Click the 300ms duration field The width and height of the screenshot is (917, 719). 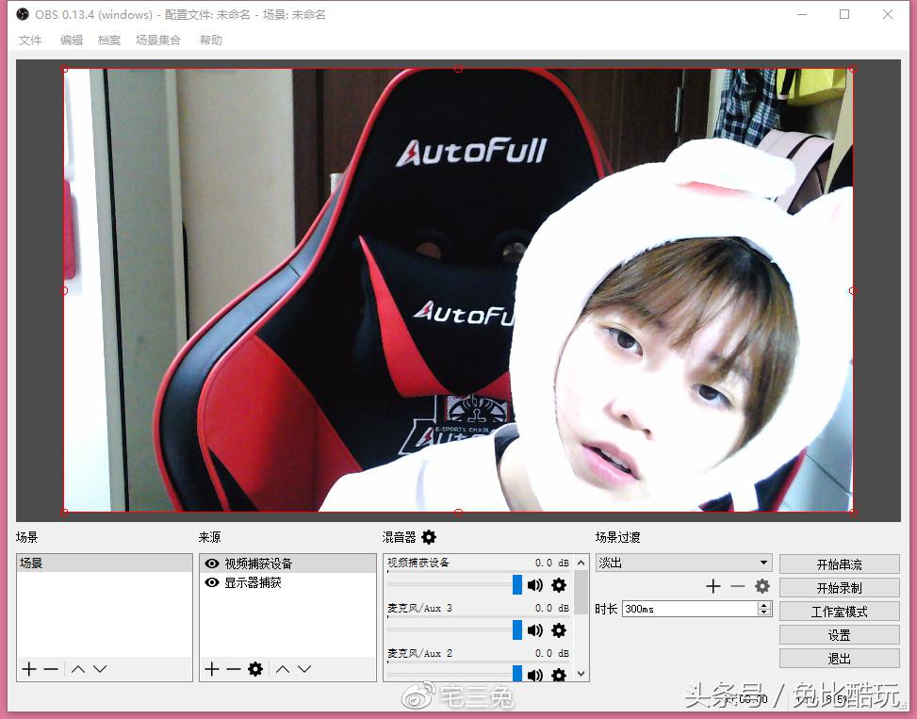[x=690, y=609]
